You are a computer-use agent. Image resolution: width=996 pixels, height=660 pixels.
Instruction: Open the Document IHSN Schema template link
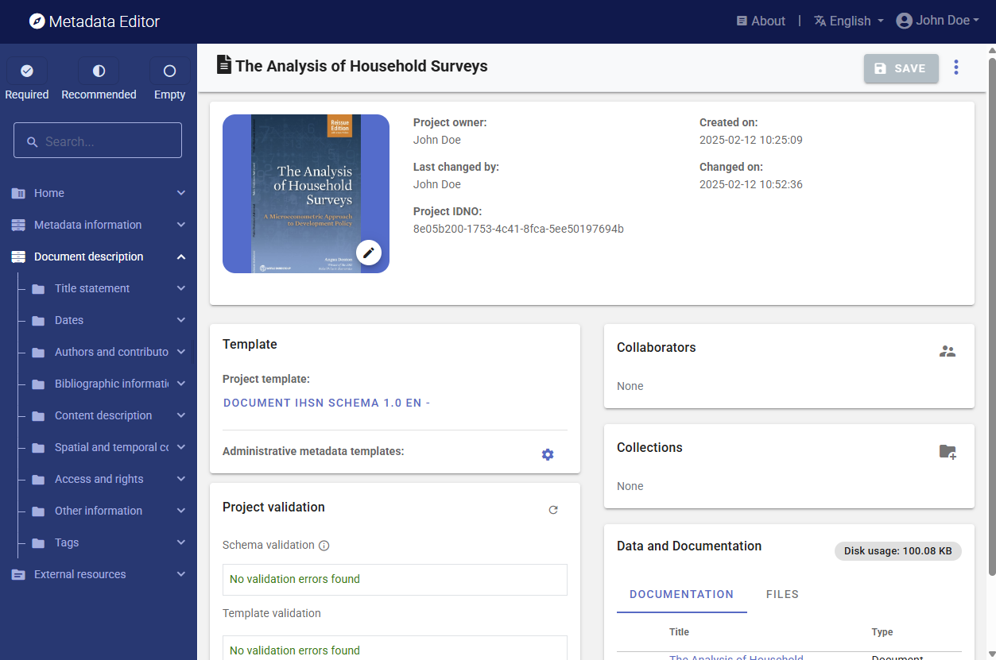coord(327,403)
